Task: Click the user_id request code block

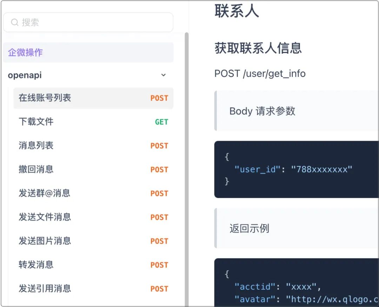Action: [297, 169]
